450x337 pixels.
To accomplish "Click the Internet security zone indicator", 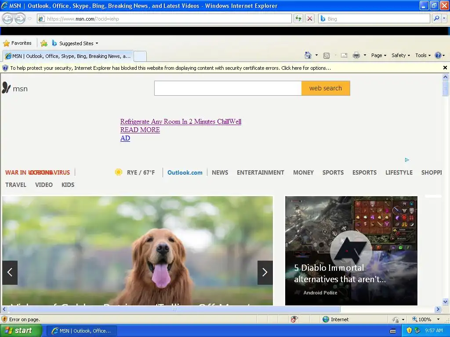I will tap(335, 319).
